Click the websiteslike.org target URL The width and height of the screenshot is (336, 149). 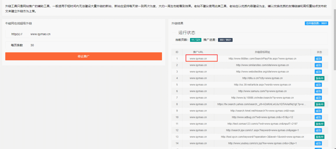pyautogui.click(x=262, y=72)
